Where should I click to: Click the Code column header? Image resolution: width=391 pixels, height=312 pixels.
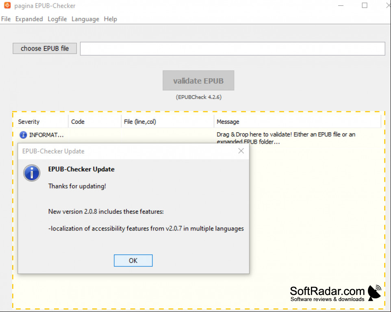pos(95,122)
